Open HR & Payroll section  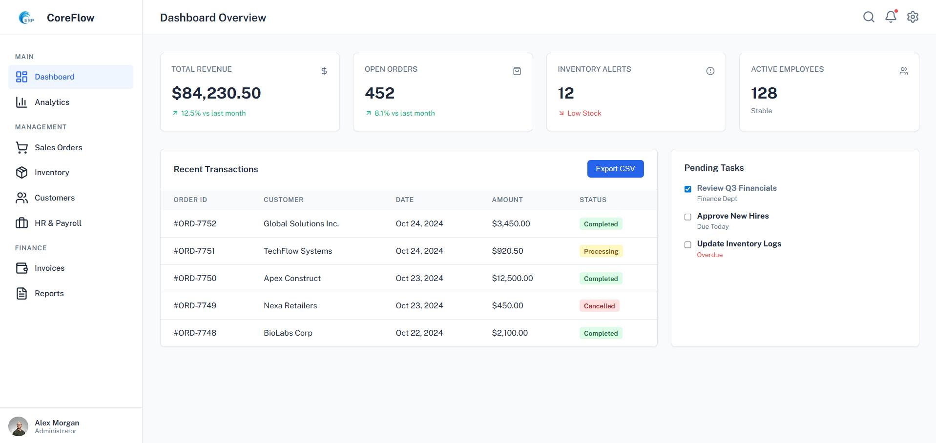[58, 223]
